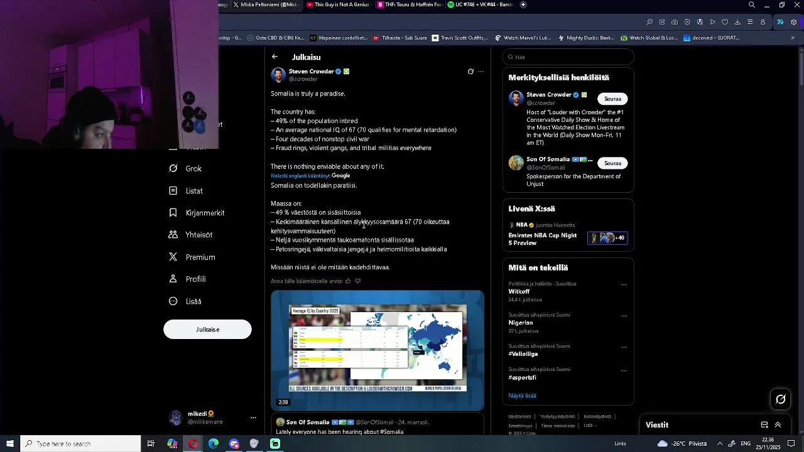Image resolution: width=804 pixels, height=452 pixels.
Task: Open the Grok icon on Crowder's post
Action: click(x=470, y=72)
